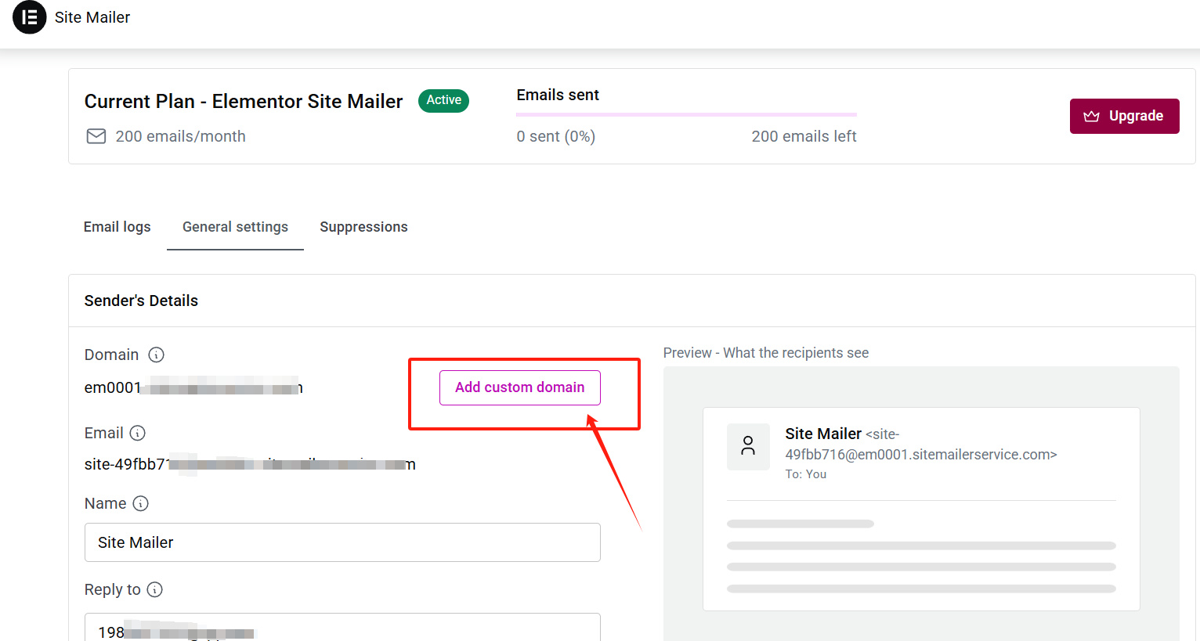Click the info icon next to Domain
The height and width of the screenshot is (641, 1200).
tap(157, 355)
